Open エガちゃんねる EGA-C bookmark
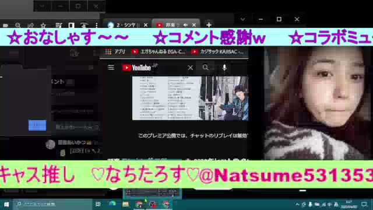Image resolution: width=373 pixels, height=210 pixels. 159,52
